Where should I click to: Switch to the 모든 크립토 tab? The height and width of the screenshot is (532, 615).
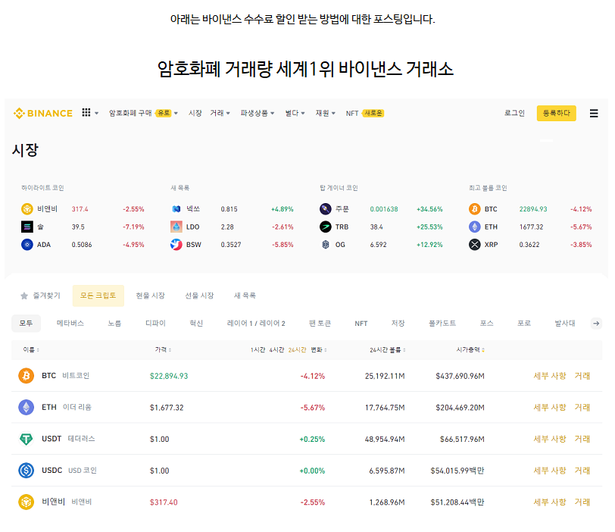[x=98, y=296]
